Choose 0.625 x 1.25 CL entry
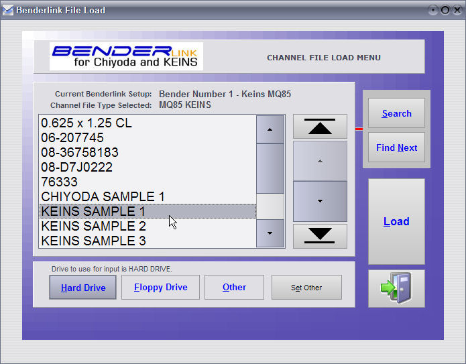 (x=86, y=123)
